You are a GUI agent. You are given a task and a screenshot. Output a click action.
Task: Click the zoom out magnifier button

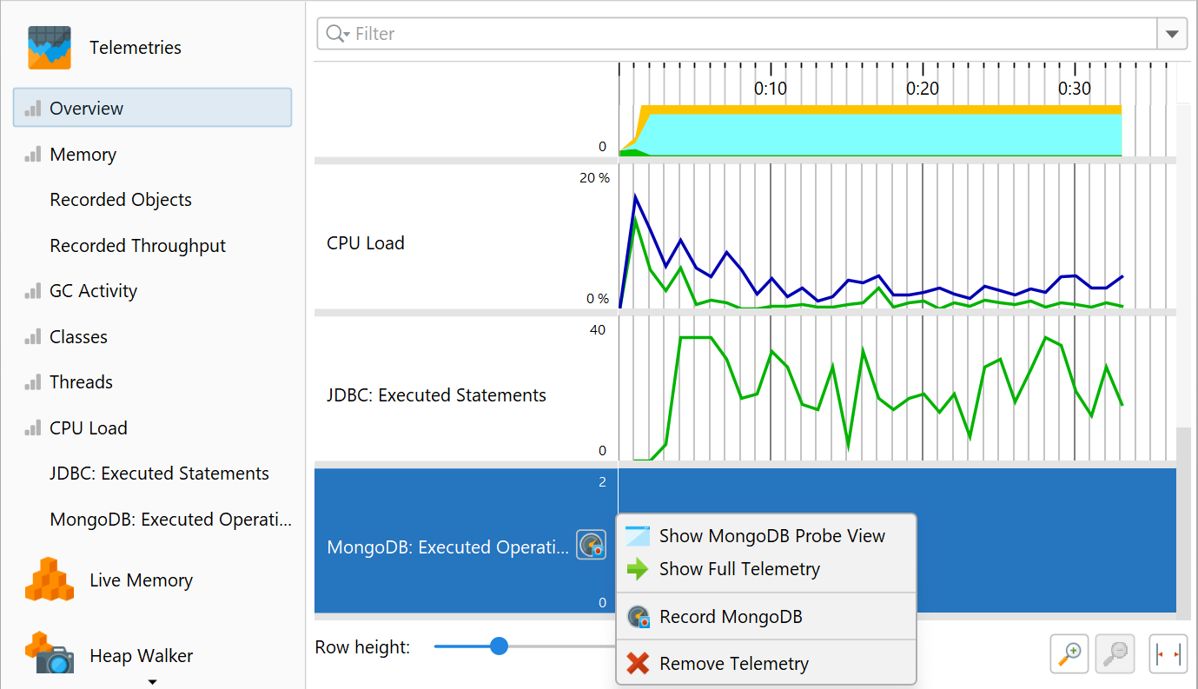(x=1115, y=653)
